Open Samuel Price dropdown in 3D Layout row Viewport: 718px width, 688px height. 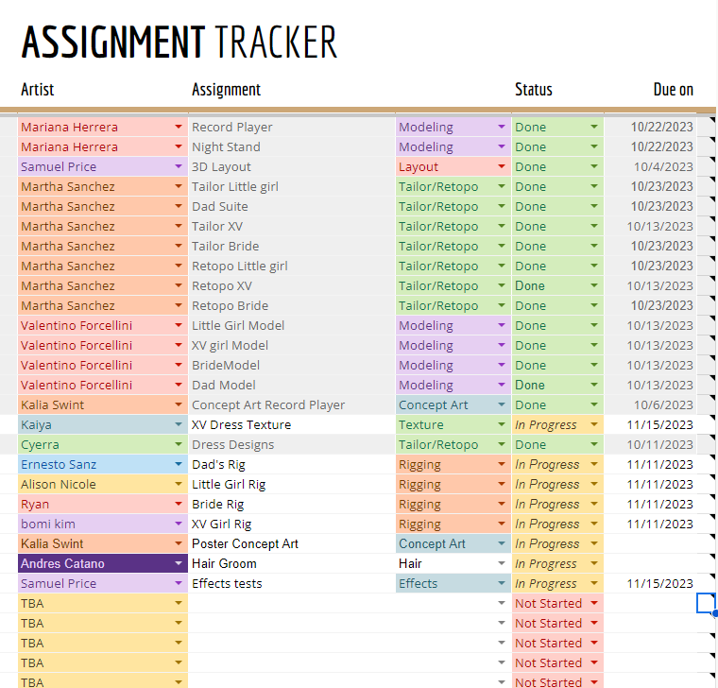pos(179,166)
